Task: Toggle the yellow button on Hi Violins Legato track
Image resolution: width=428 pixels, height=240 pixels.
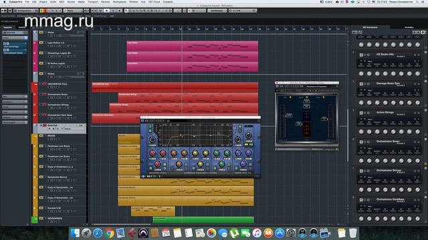Action: 41,63
